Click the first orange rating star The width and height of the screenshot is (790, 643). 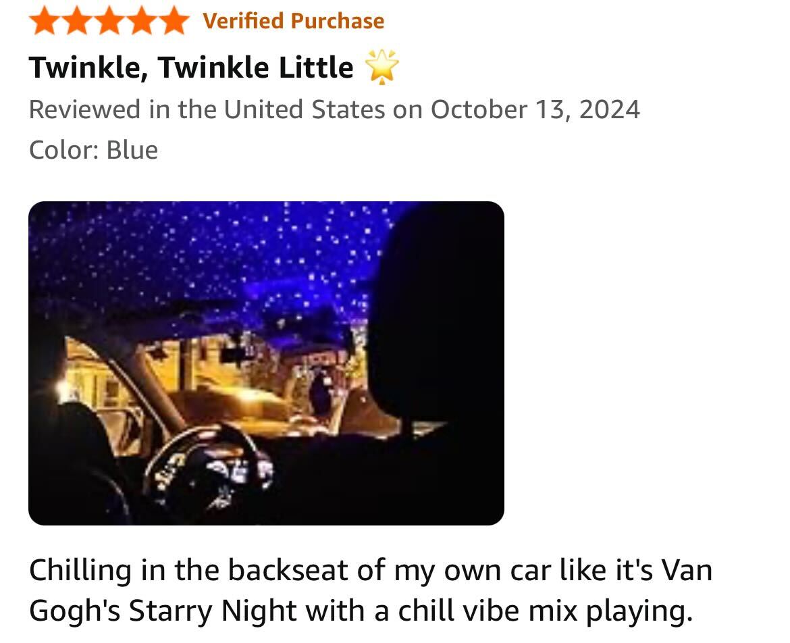point(45,21)
